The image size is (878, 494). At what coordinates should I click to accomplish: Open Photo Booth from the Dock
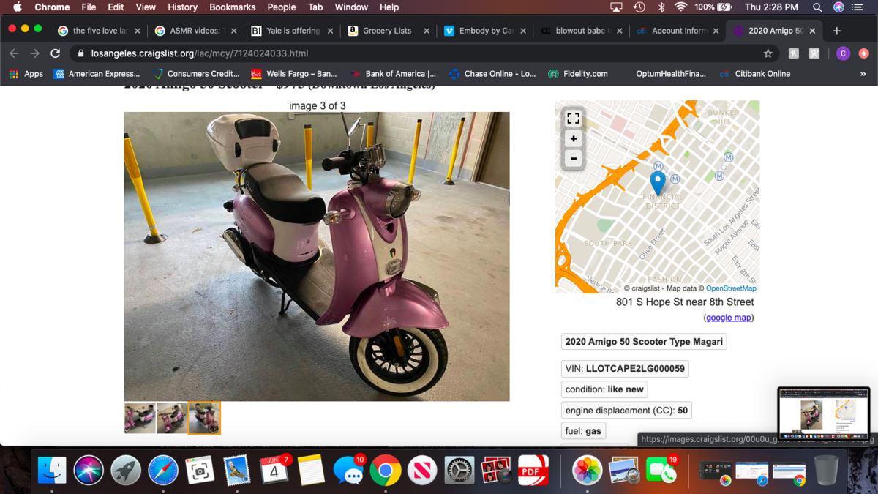[496, 471]
